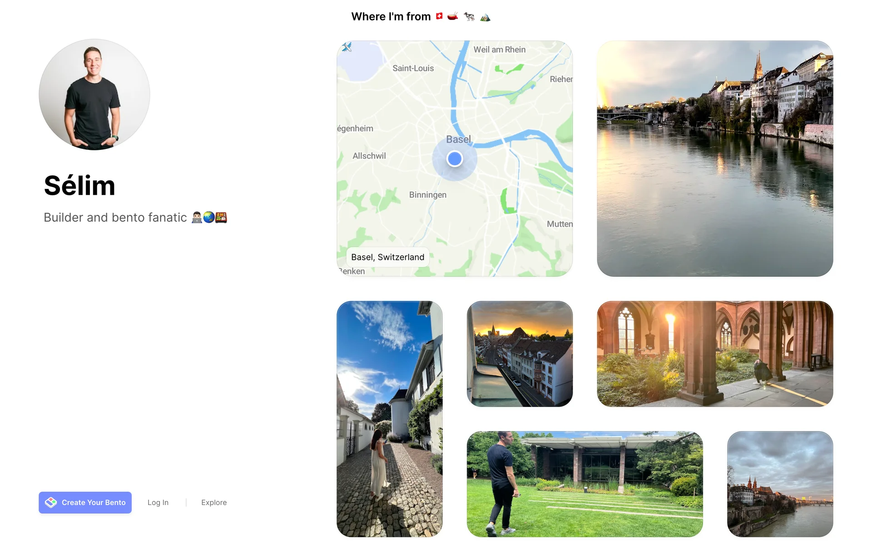Click the cow emoji in heading
Image resolution: width=872 pixels, height=545 pixels.
coord(469,17)
